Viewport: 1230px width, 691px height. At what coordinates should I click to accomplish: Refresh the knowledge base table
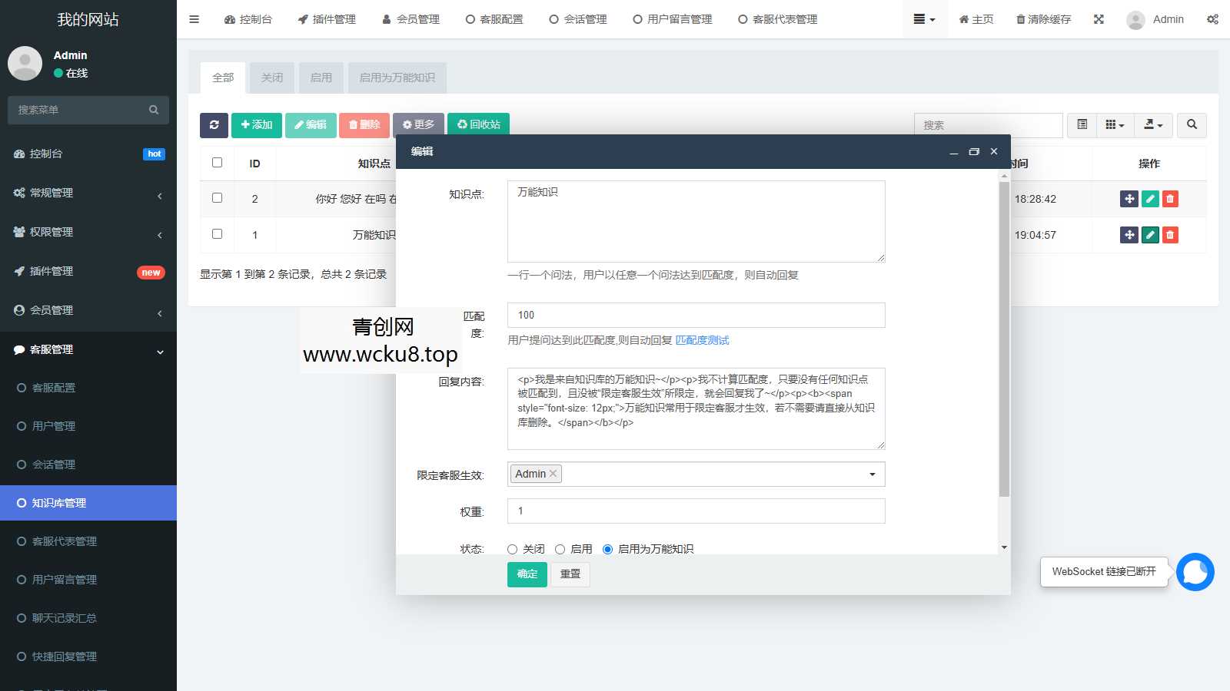pyautogui.click(x=214, y=124)
